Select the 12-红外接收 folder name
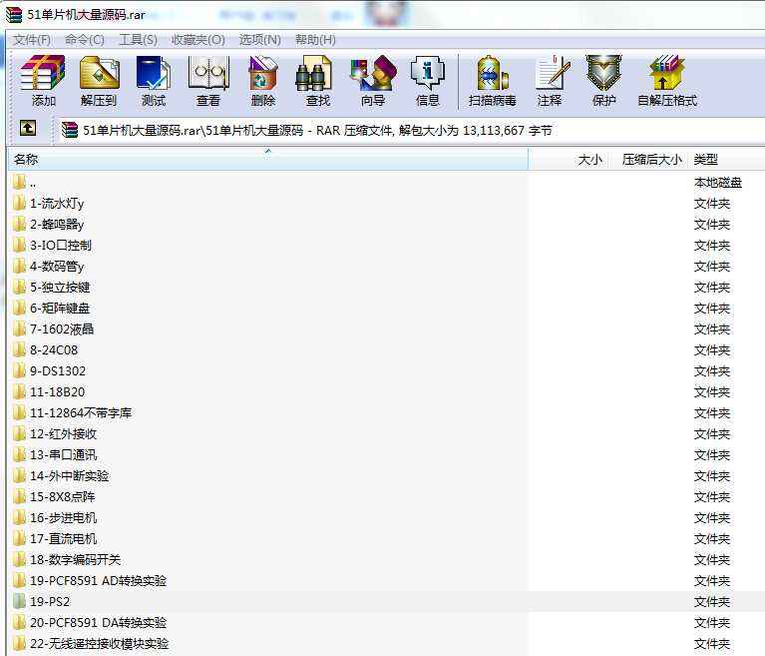This screenshot has width=765, height=656. coord(64,433)
